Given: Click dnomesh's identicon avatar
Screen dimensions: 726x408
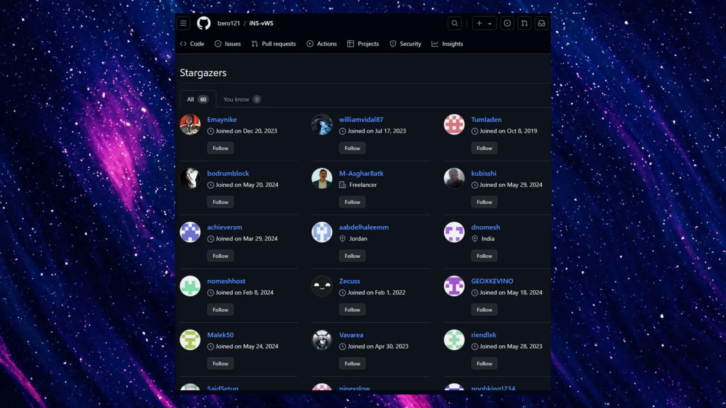Looking at the screenshot, I should coord(454,232).
